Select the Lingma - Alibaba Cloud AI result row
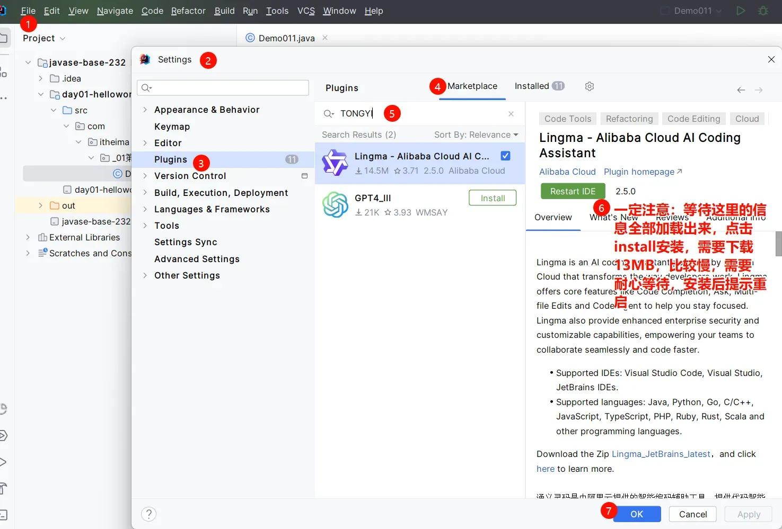782x529 pixels. tap(420, 163)
